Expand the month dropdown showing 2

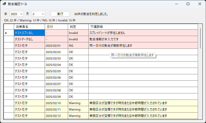coord(39,14)
